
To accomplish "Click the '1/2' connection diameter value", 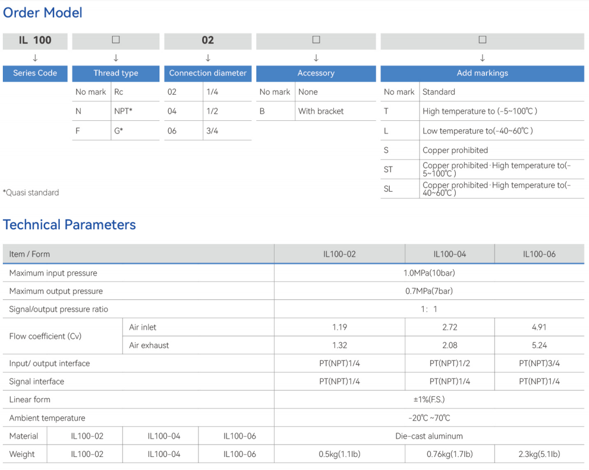I will pos(212,111).
